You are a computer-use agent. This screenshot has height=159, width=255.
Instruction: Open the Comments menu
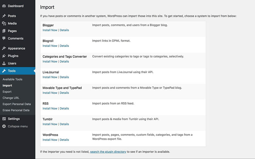tap(16, 39)
